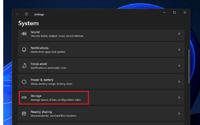Open the Nearby sharing title
This screenshot has height=125, width=200.
[x=41, y=112]
